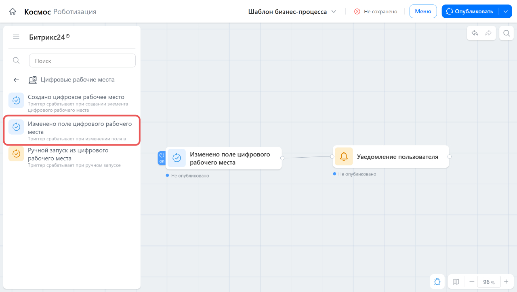Image resolution: width=517 pixels, height=292 pixels.
Task: Choose the Изменено поле цифрового рабочего места list item
Action: coord(72,130)
